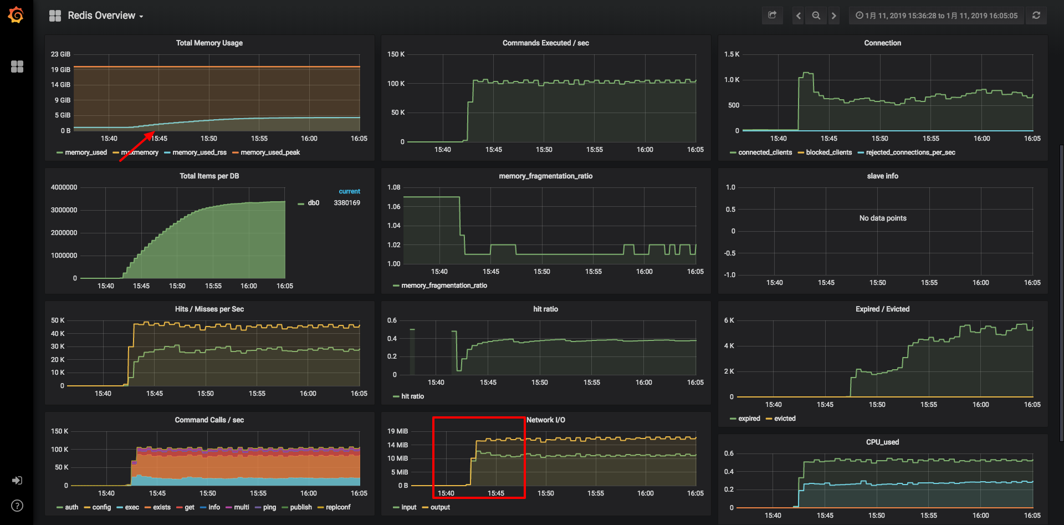Image resolution: width=1064 pixels, height=525 pixels.
Task: Open Network I/O panel title menu
Action: coord(546,420)
